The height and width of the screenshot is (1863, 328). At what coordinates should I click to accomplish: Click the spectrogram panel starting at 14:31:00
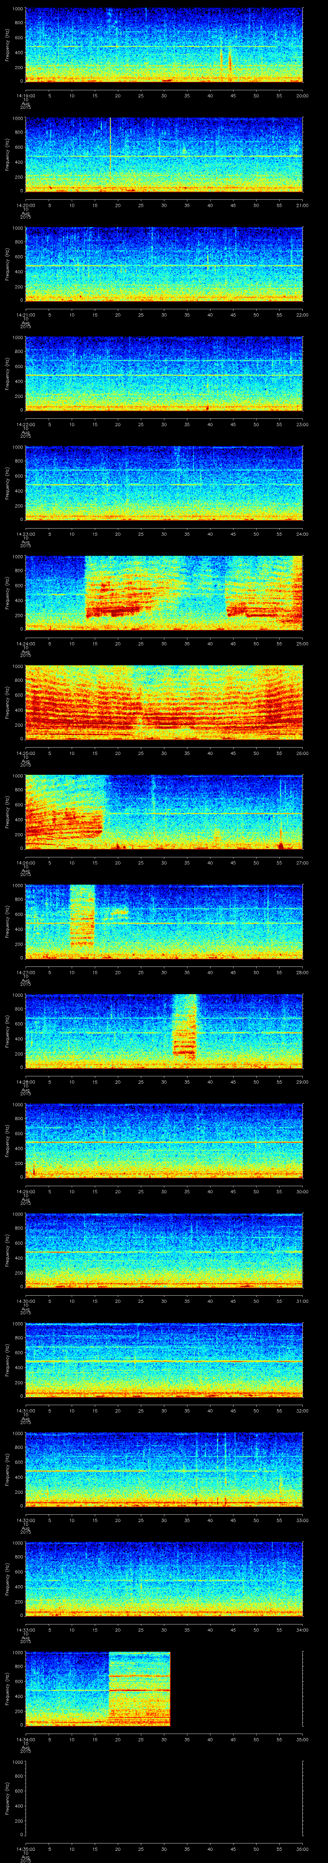[164, 1360]
